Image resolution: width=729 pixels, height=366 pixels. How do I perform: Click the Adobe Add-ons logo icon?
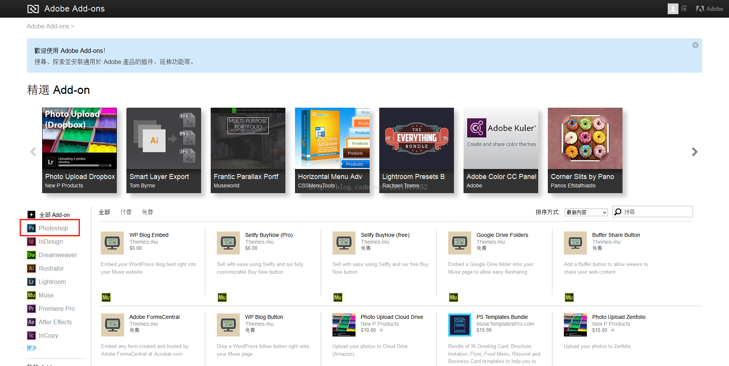tap(33, 9)
